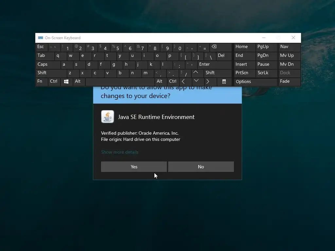Tap the number 1 key
335x251 pixels.
pos(66,47)
